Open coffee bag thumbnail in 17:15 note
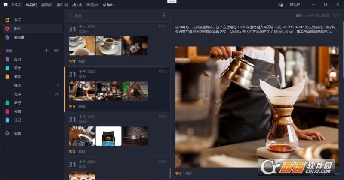 pos(108,136)
